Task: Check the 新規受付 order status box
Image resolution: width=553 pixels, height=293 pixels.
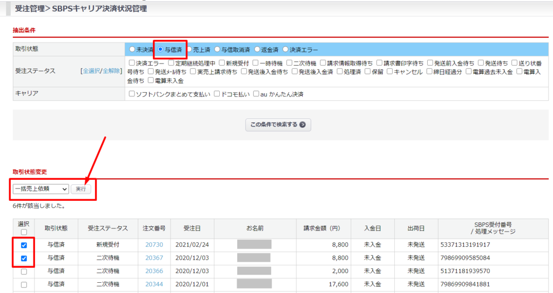Action: (x=222, y=63)
